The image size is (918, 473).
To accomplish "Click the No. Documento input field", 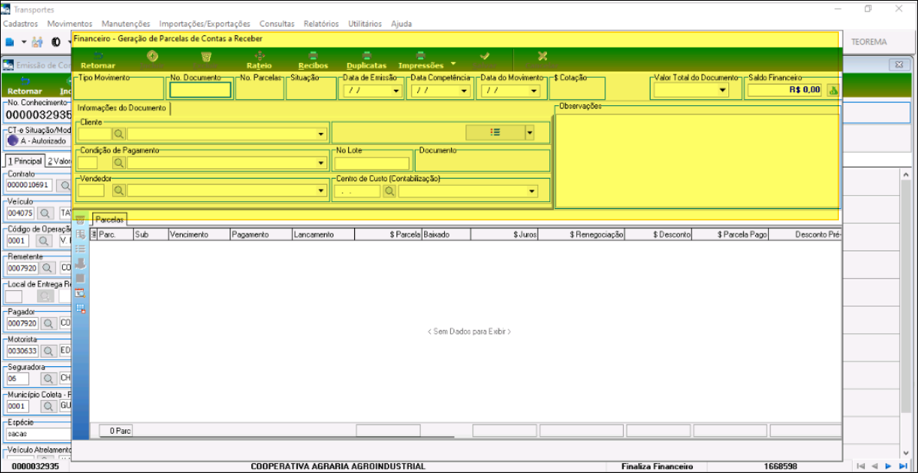I will (x=200, y=90).
